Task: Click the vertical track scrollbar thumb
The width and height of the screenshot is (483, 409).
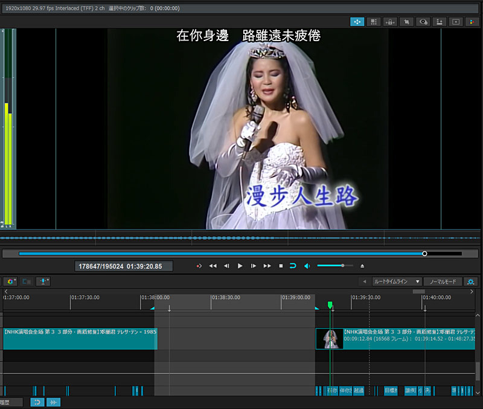Action: [x=478, y=372]
